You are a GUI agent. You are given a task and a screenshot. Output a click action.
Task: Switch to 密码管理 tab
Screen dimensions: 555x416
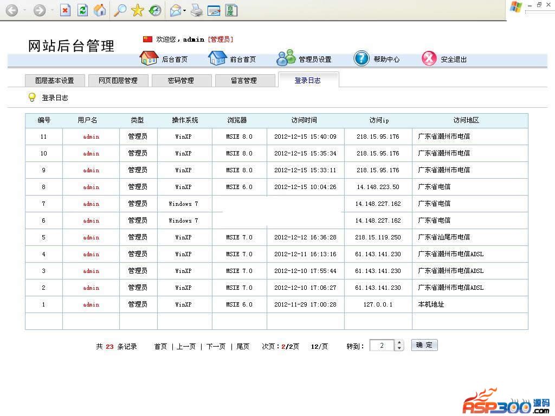pos(181,81)
